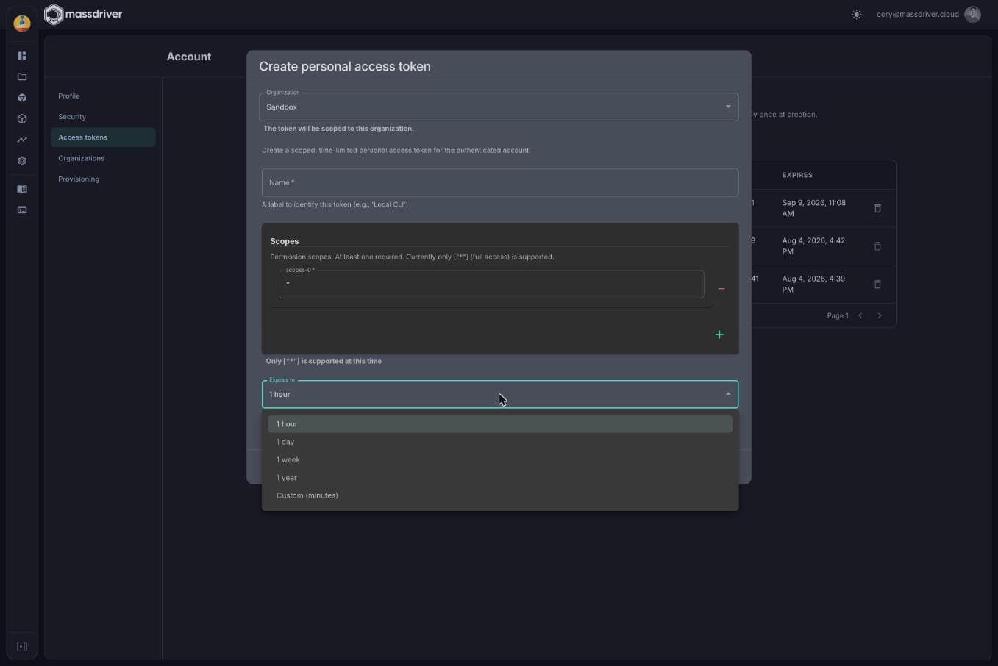998x666 pixels.
Task: Open the folder icon in the sidebar
Action: (22, 76)
